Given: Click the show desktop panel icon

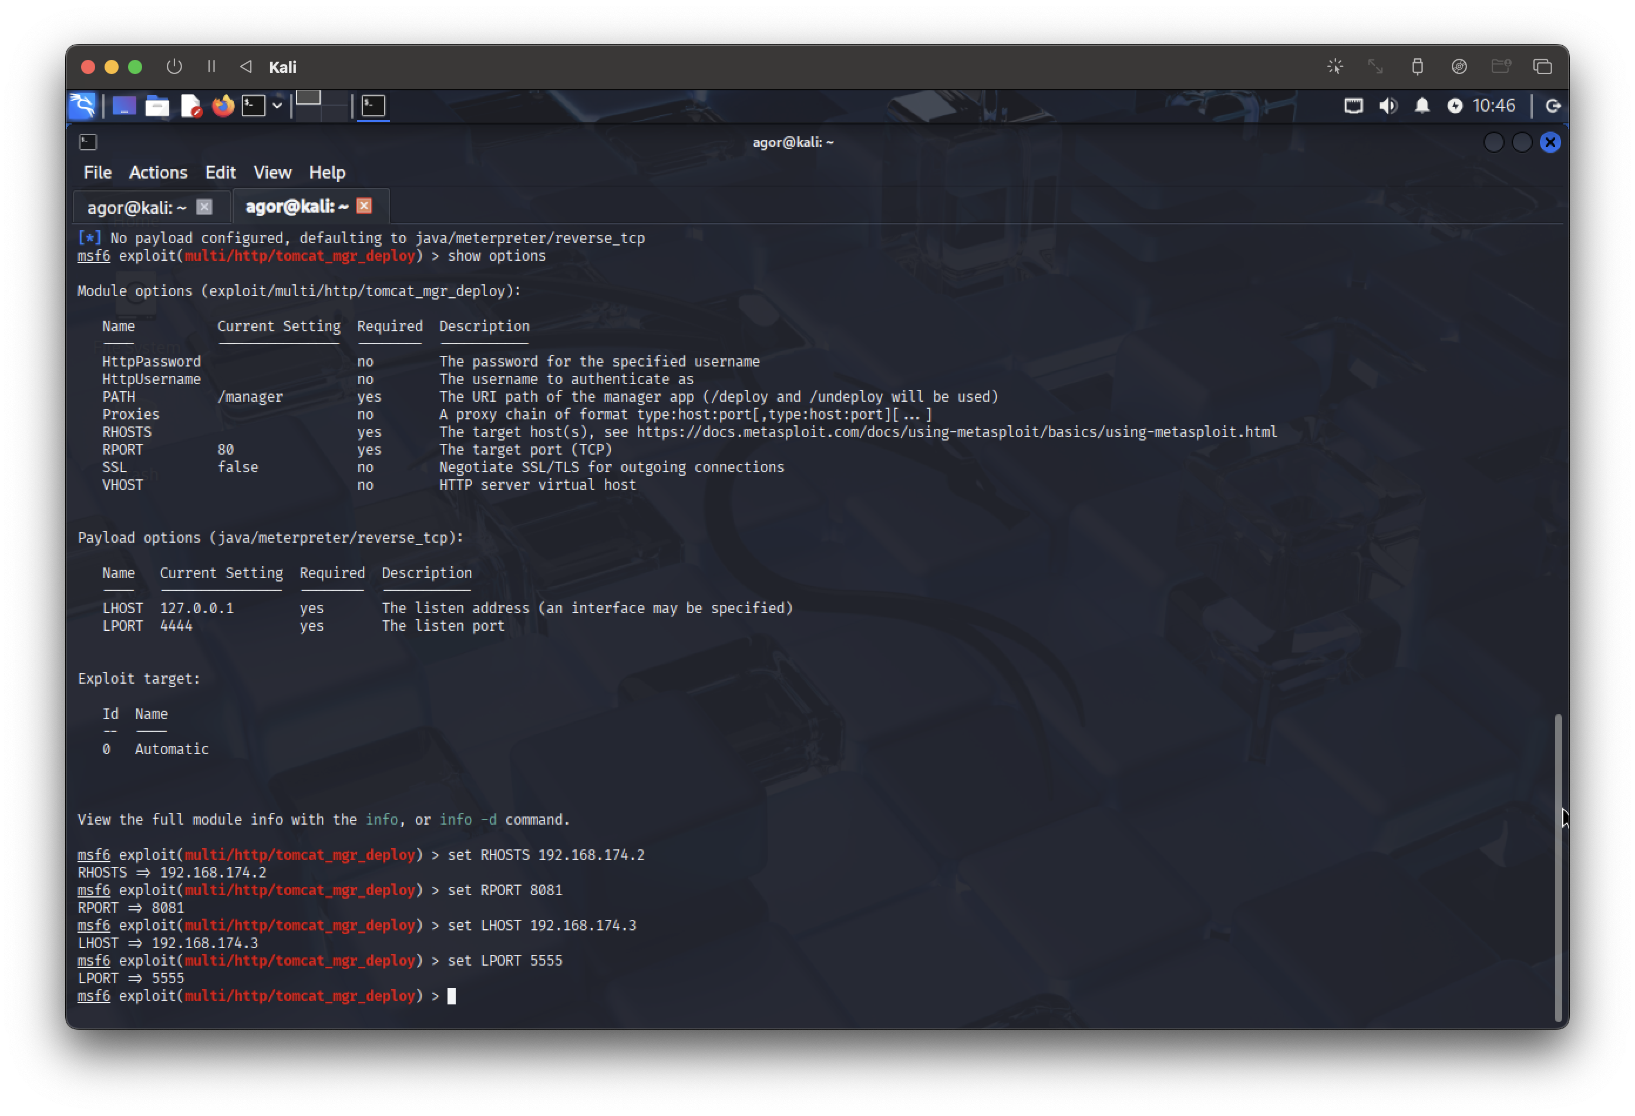Looking at the screenshot, I should [x=124, y=106].
